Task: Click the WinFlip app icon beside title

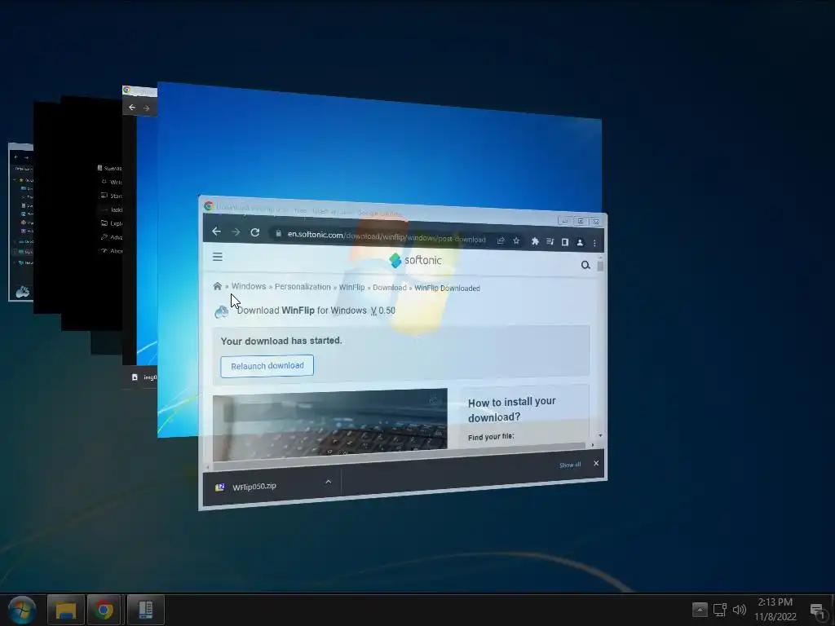Action: click(x=222, y=312)
